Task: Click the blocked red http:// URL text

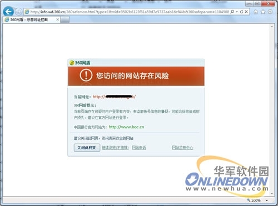Action: pyautogui.click(x=114, y=97)
